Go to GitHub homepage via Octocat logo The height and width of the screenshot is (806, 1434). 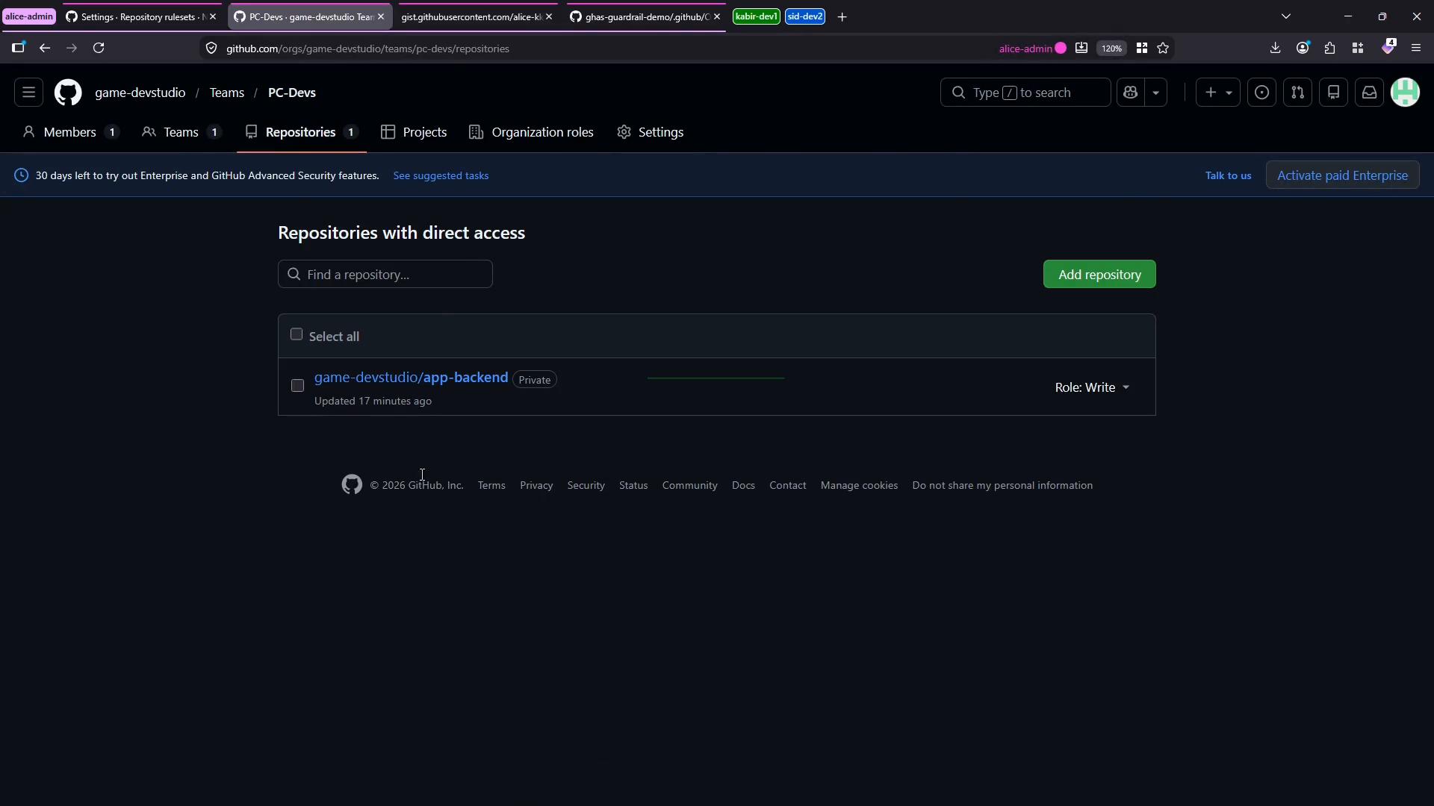68,93
